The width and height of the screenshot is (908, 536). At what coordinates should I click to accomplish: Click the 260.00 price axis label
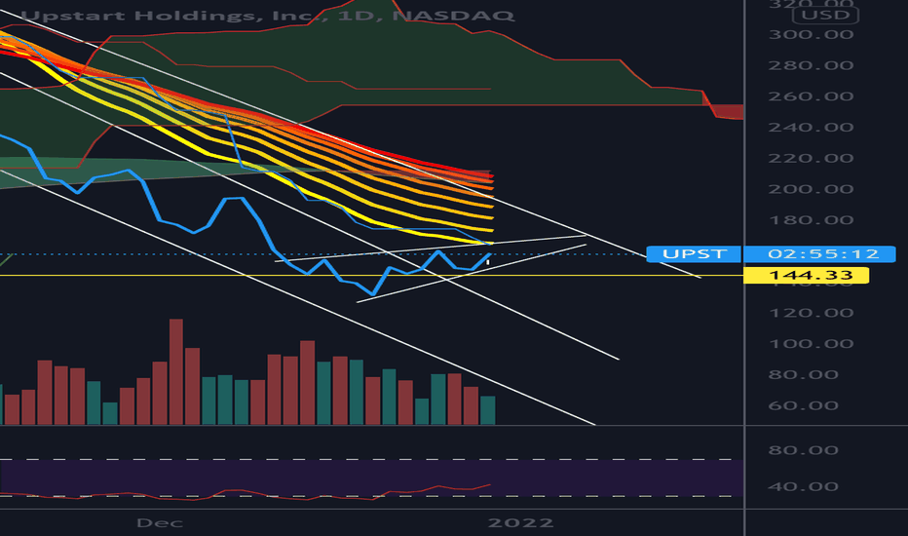click(811, 96)
